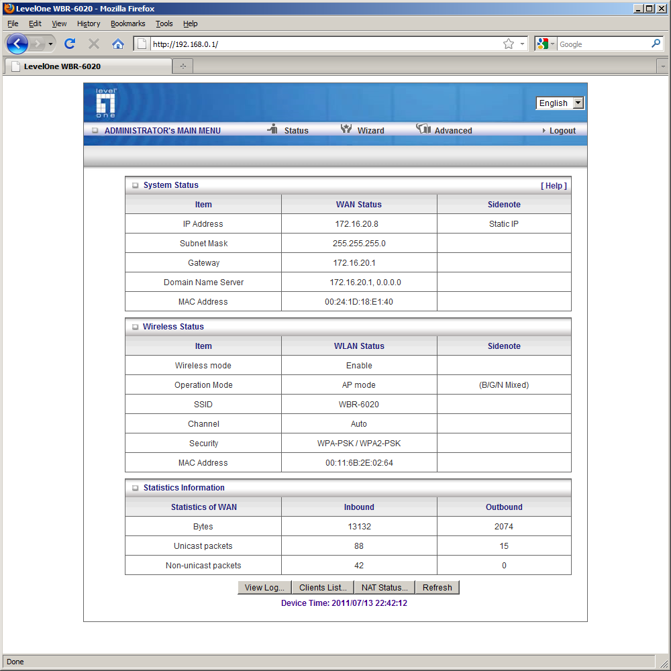The width and height of the screenshot is (671, 671).
Task: Click into the Google search box
Action: click(x=603, y=44)
